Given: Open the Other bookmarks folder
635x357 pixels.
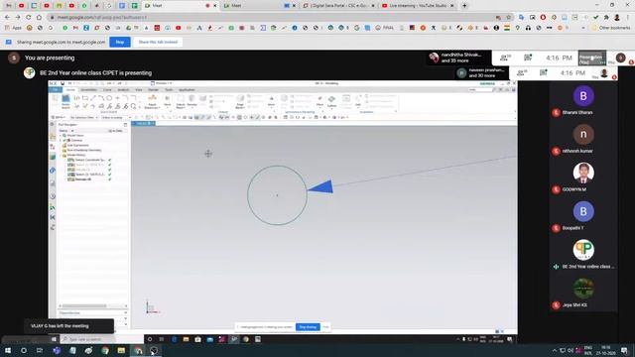Looking at the screenshot, I should click(x=611, y=28).
